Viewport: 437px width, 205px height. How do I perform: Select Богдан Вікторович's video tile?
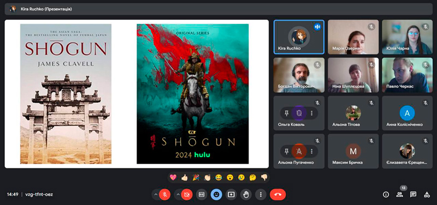299,75
